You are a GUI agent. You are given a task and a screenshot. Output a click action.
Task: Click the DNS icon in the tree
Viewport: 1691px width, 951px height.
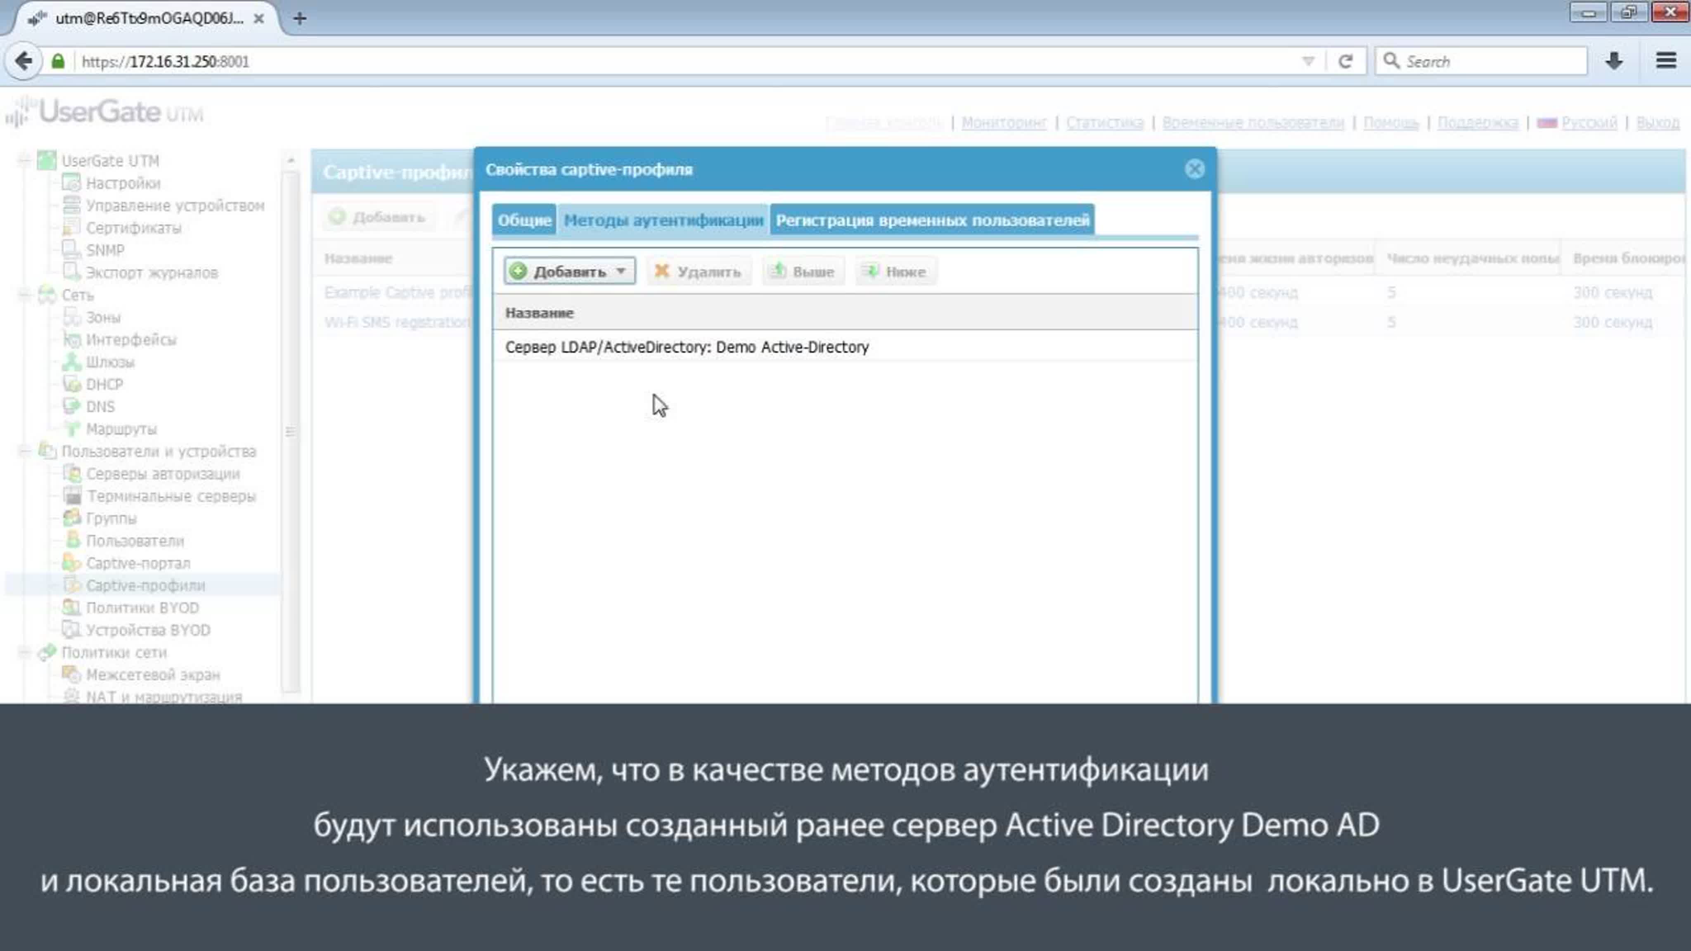[x=71, y=406]
